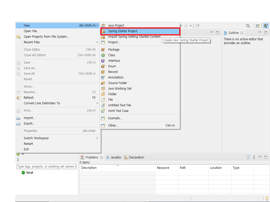Expand the New submenu arrow
The width and height of the screenshot is (270, 202).
point(97,26)
